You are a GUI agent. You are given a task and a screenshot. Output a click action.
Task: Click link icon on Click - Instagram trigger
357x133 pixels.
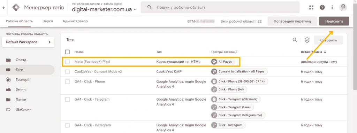[214, 125]
